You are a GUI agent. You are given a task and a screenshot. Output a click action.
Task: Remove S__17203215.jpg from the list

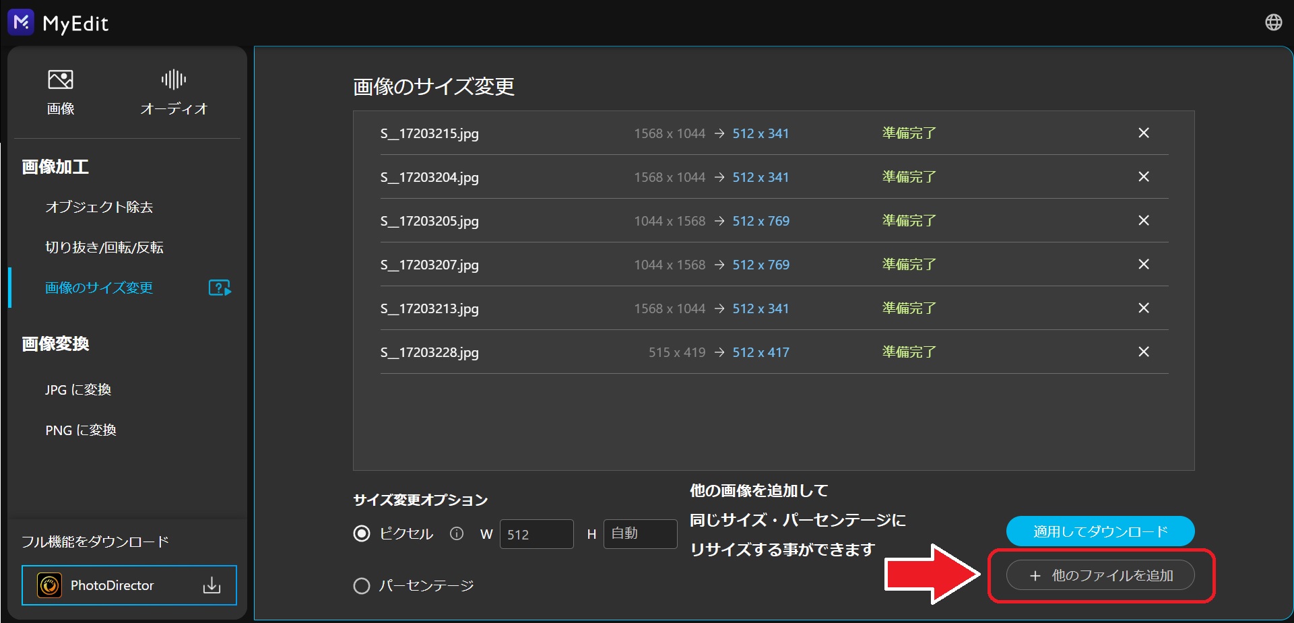coord(1144,133)
